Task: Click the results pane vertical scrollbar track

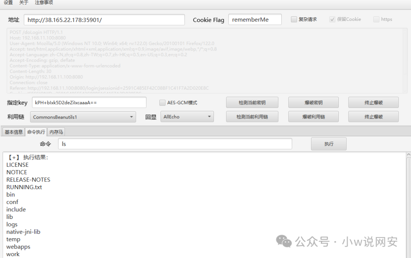Action: (x=408, y=208)
